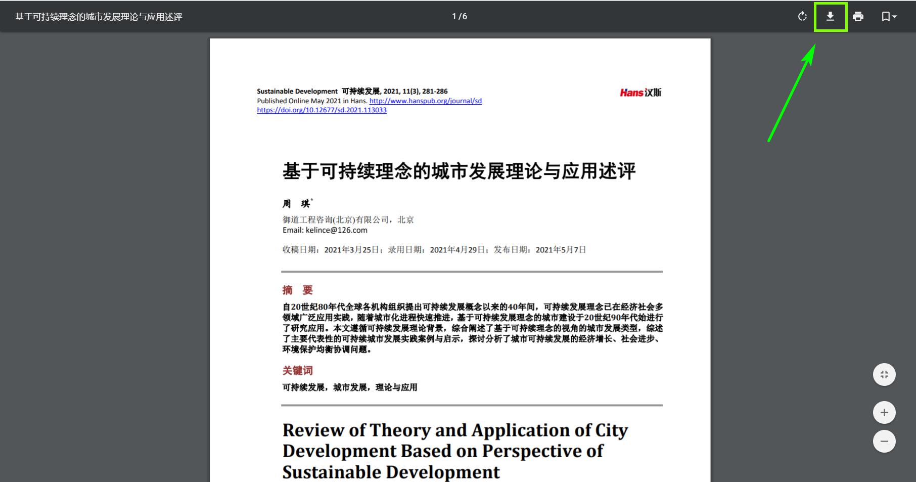Open the annotation bookmark tool
This screenshot has height=482, width=916.
[886, 16]
